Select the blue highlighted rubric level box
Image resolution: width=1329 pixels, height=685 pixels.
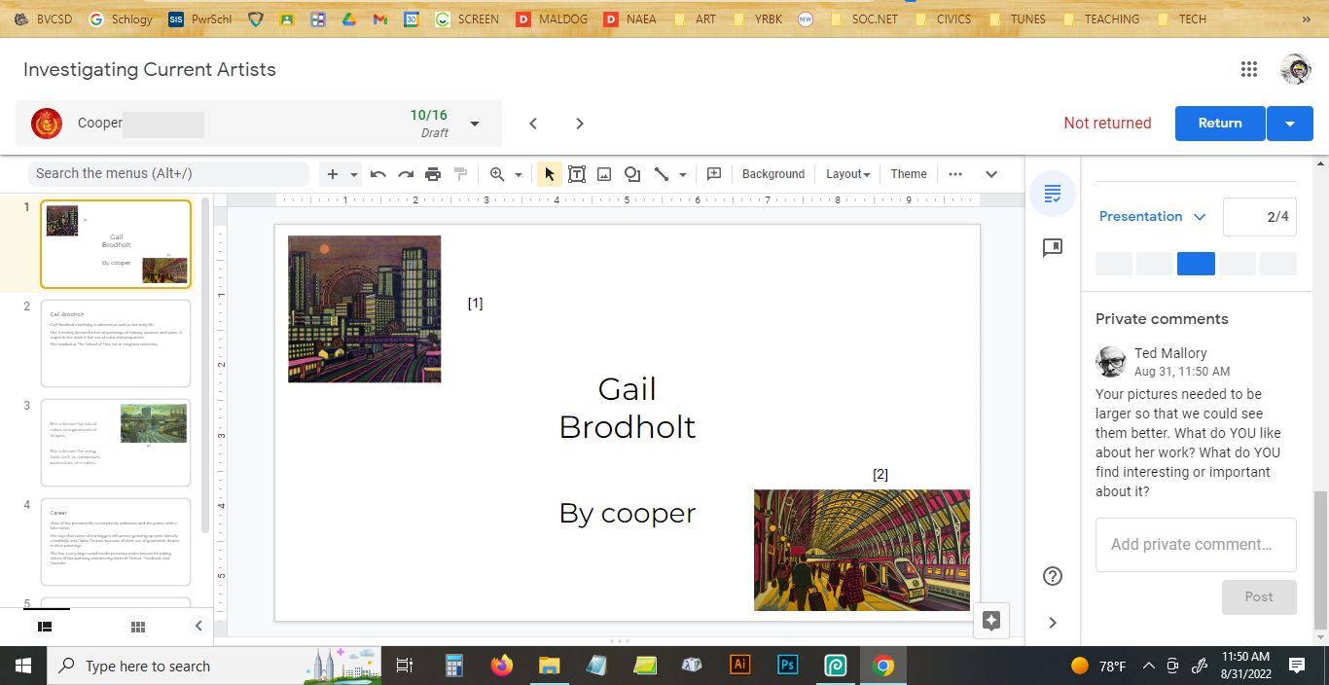tap(1196, 264)
